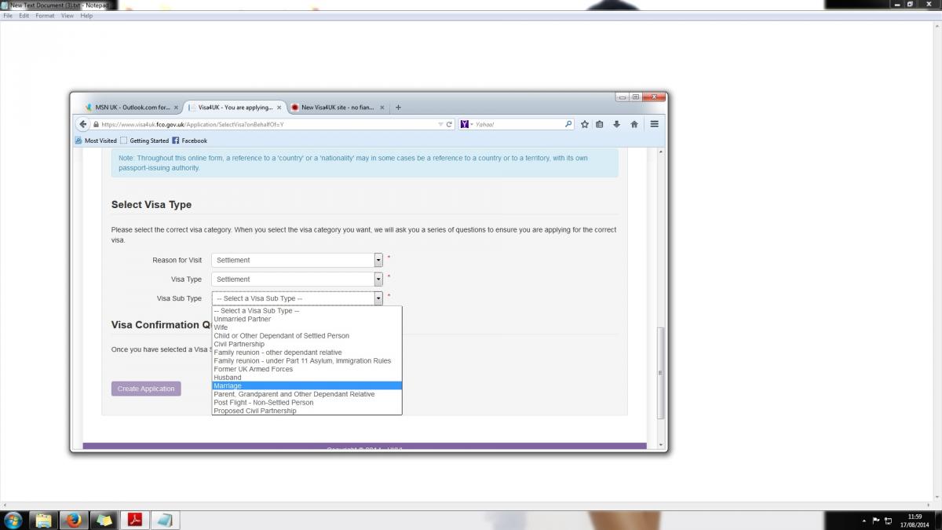942x530 pixels.
Task: Go to the Firefox home page icon
Action: (634, 124)
